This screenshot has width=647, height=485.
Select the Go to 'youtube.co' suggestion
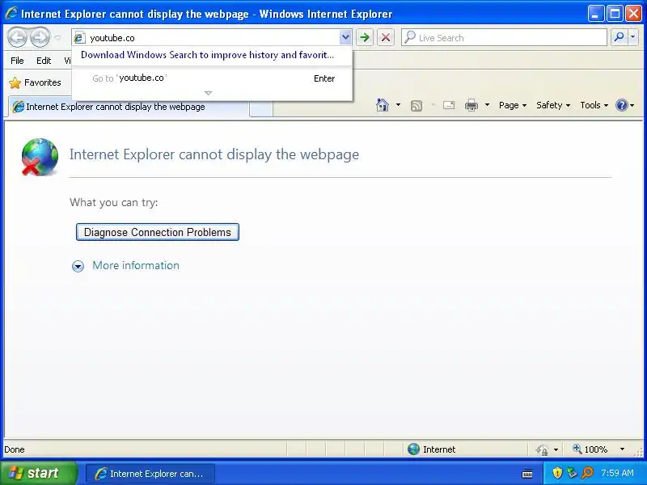pyautogui.click(x=212, y=78)
